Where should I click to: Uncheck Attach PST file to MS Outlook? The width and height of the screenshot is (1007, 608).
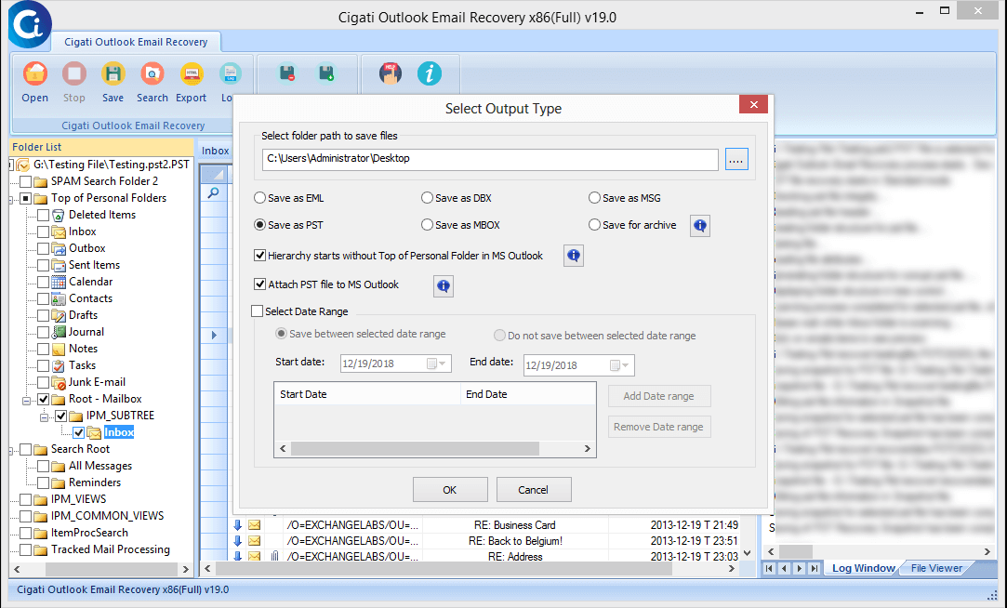260,284
